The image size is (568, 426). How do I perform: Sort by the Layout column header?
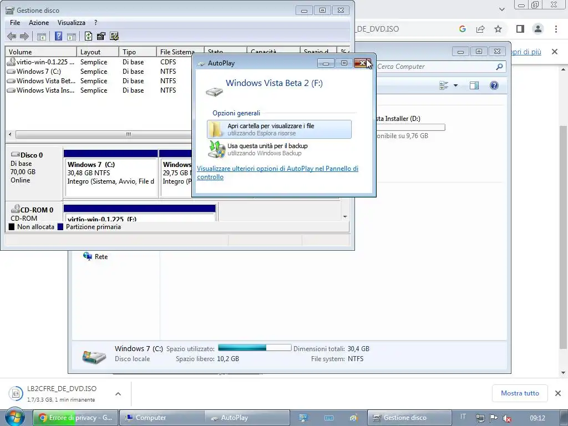98,52
